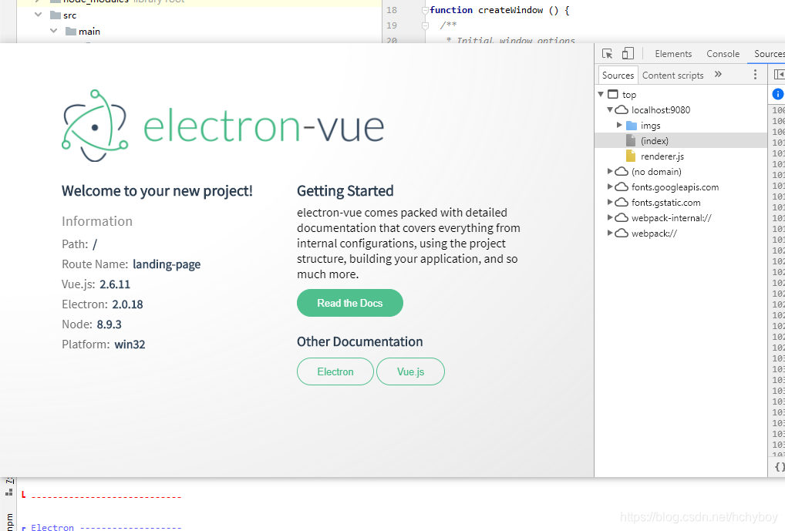This screenshot has width=785, height=531.
Task: Expand the webpack:// node
Action: [x=610, y=234]
